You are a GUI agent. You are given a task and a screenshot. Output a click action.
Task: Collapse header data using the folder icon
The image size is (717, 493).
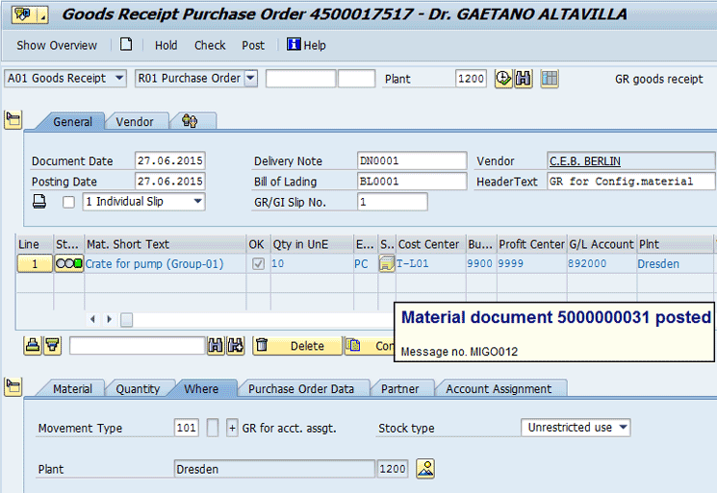tap(13, 120)
